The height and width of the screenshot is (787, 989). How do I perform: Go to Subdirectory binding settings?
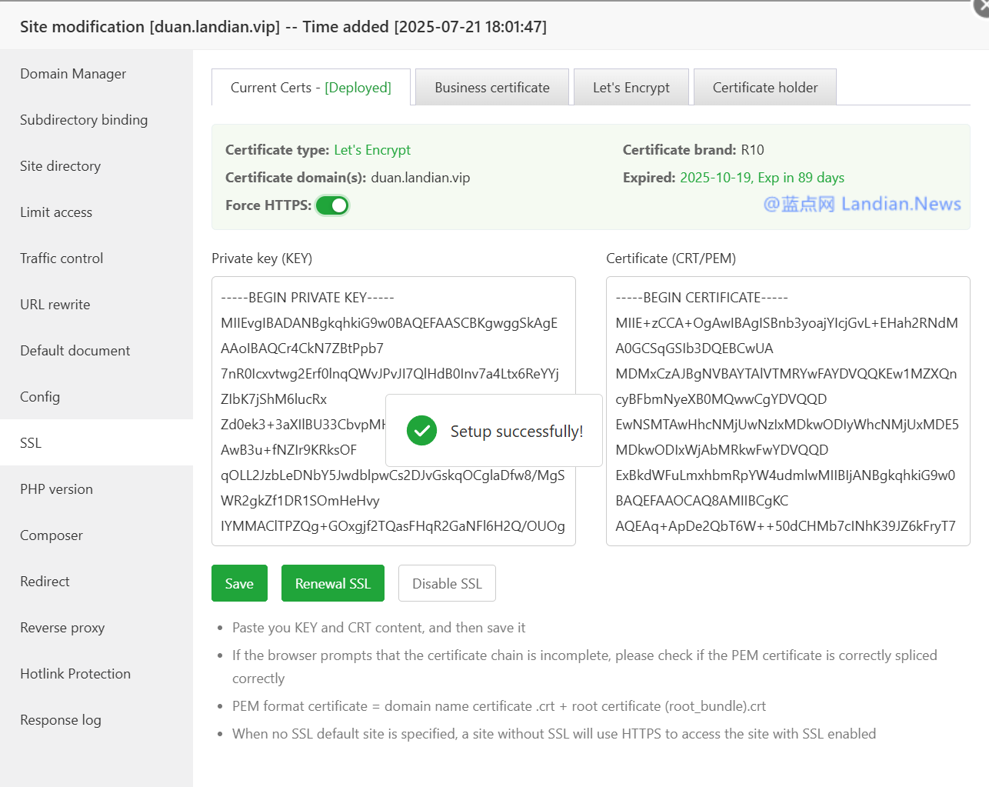(84, 120)
